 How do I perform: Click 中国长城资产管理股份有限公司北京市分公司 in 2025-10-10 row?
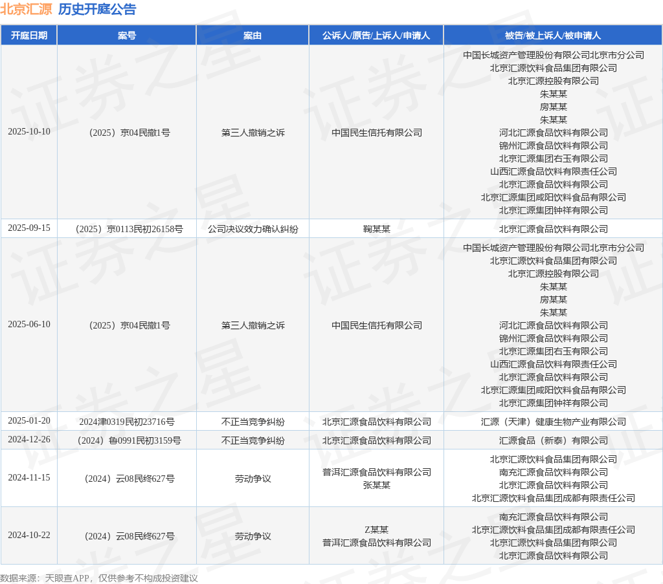click(554, 55)
